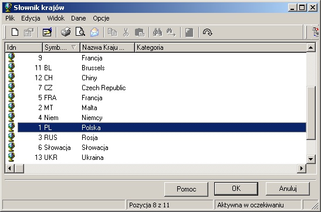The height and width of the screenshot is (212, 321).
Task: Click globe icon of Niemcy row
Action: (11, 118)
